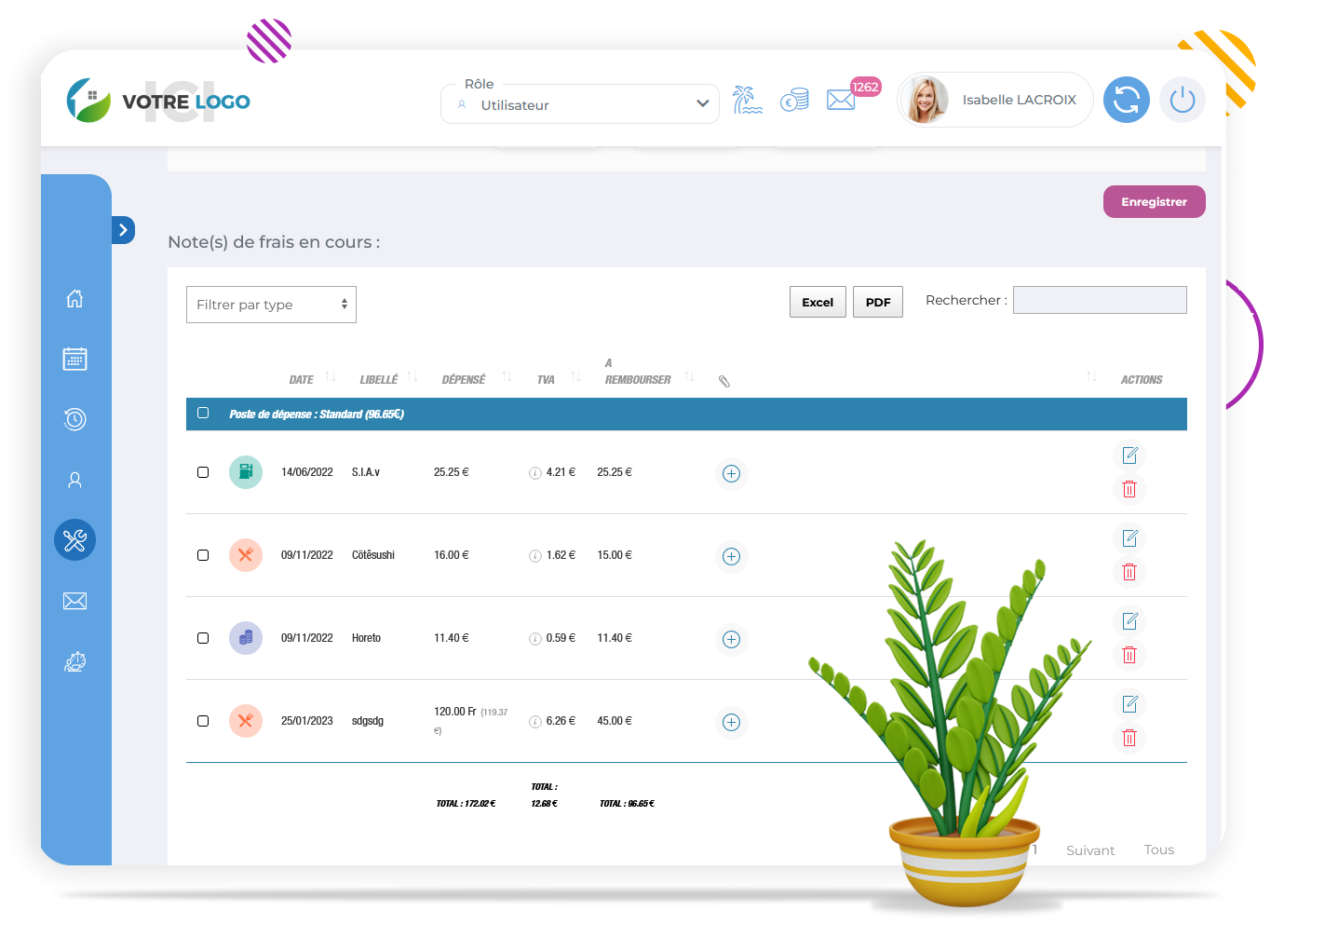Screen dimensions: 1325x938
Task: Click the envelope messages icon with 1262 badge
Action: pos(842,99)
